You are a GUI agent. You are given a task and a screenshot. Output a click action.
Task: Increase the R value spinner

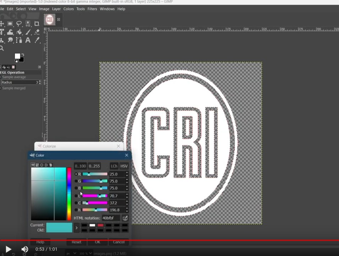127,173
